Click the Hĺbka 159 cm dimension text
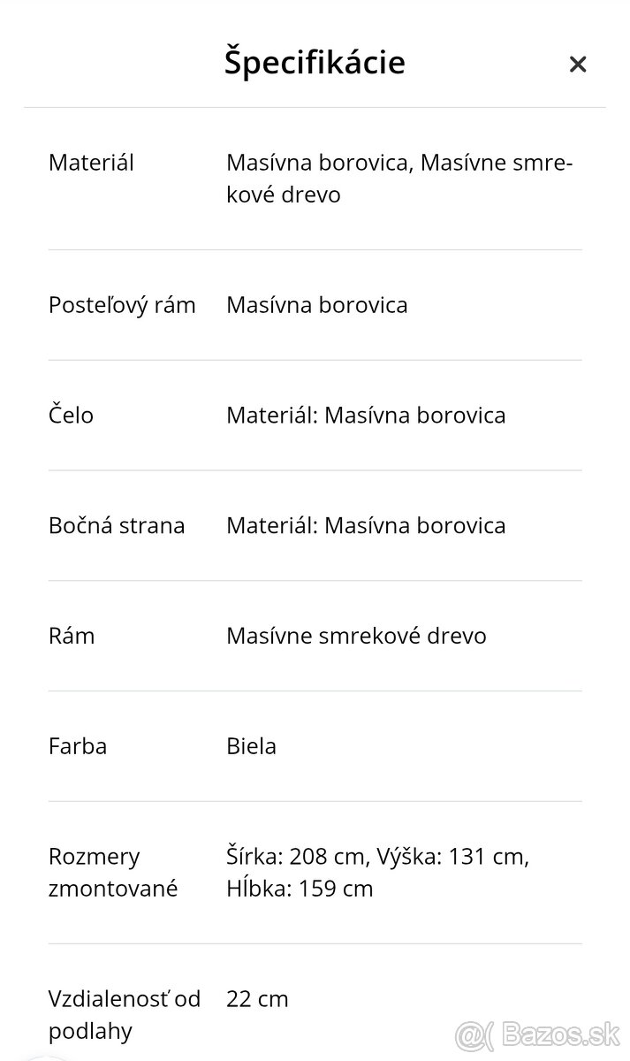This screenshot has height=1061, width=630. pos(298,888)
